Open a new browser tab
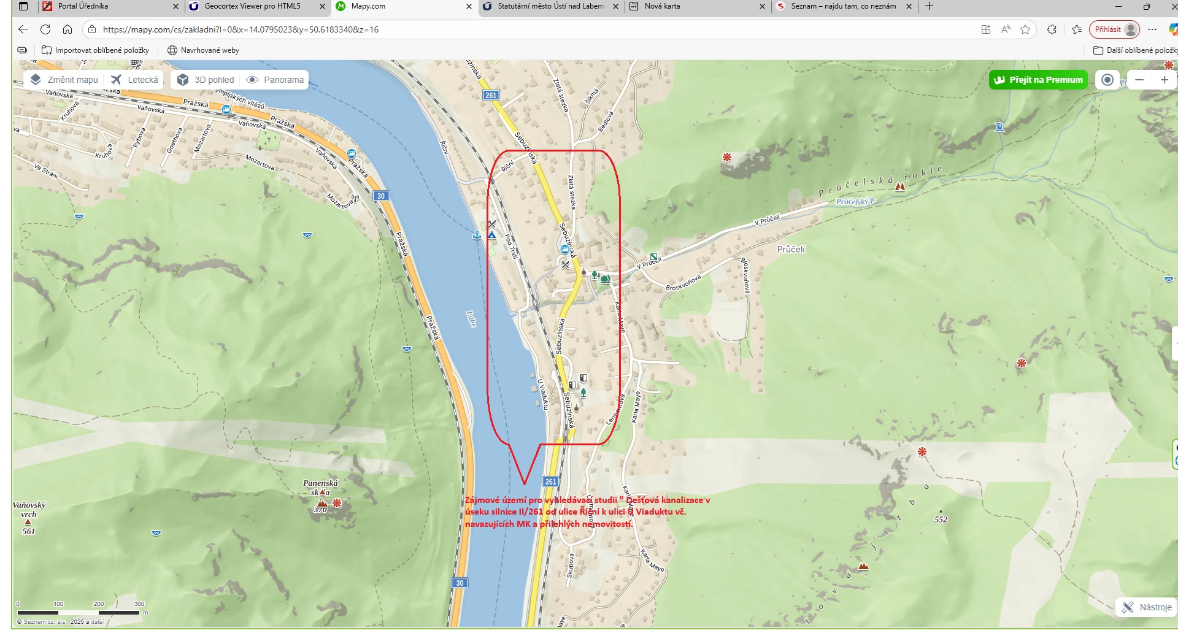The width and height of the screenshot is (1178, 633). click(929, 6)
